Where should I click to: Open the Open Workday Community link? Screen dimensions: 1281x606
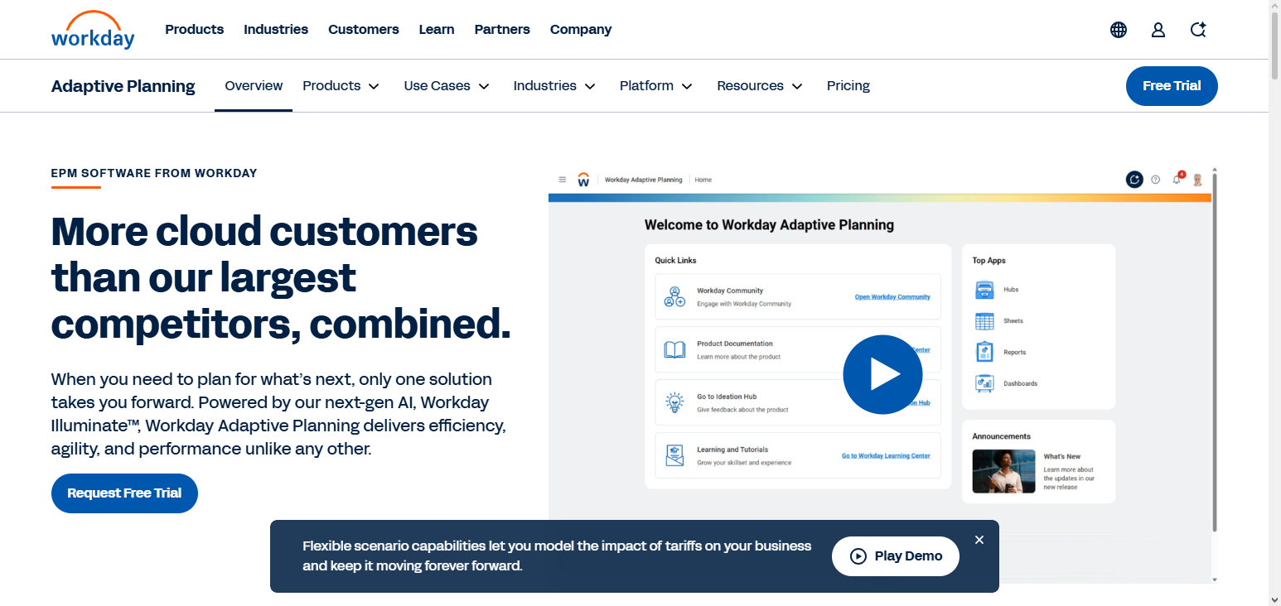(x=892, y=296)
